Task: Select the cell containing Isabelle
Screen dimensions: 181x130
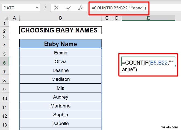Action: [60, 124]
